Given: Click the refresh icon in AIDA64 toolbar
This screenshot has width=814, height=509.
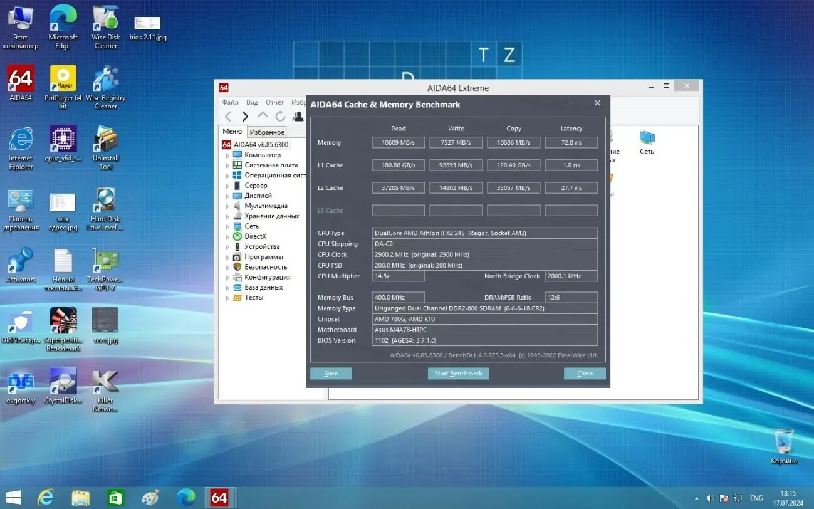Looking at the screenshot, I should click(280, 116).
